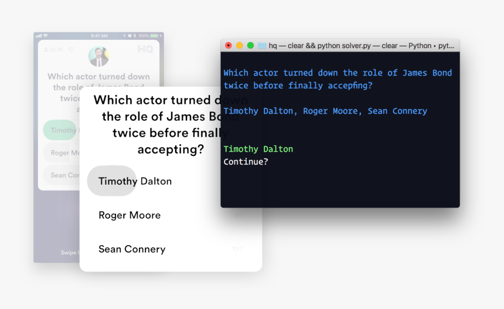Click the answer options line in terminal

325,111
